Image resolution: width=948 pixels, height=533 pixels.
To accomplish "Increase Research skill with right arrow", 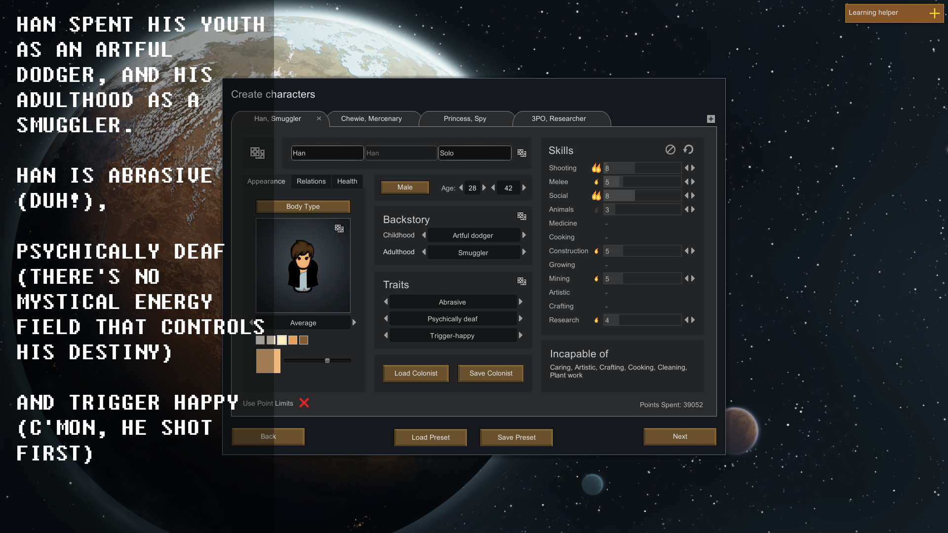I will (x=693, y=320).
